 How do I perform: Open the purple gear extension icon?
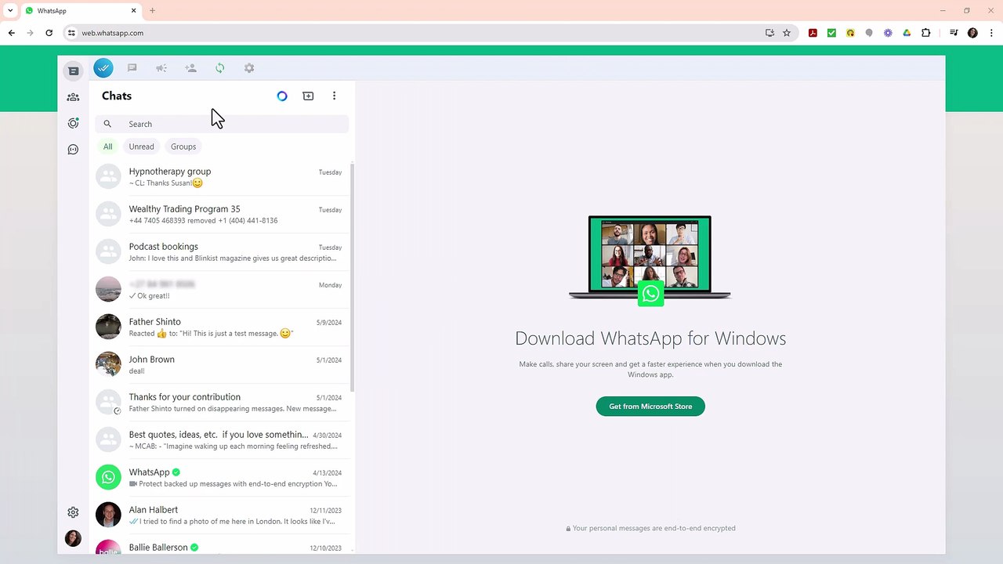point(888,33)
